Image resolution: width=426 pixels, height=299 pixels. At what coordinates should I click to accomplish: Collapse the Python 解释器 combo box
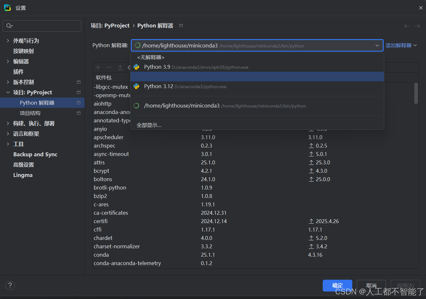coord(377,46)
